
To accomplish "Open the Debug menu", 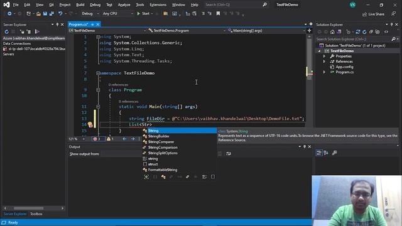I will coord(95,4).
